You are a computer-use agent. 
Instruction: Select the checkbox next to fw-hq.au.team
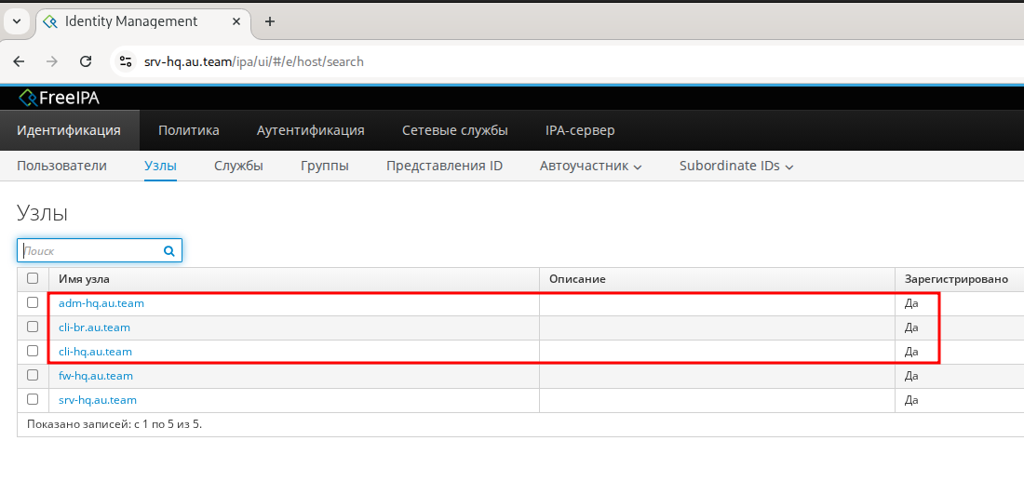pos(33,375)
